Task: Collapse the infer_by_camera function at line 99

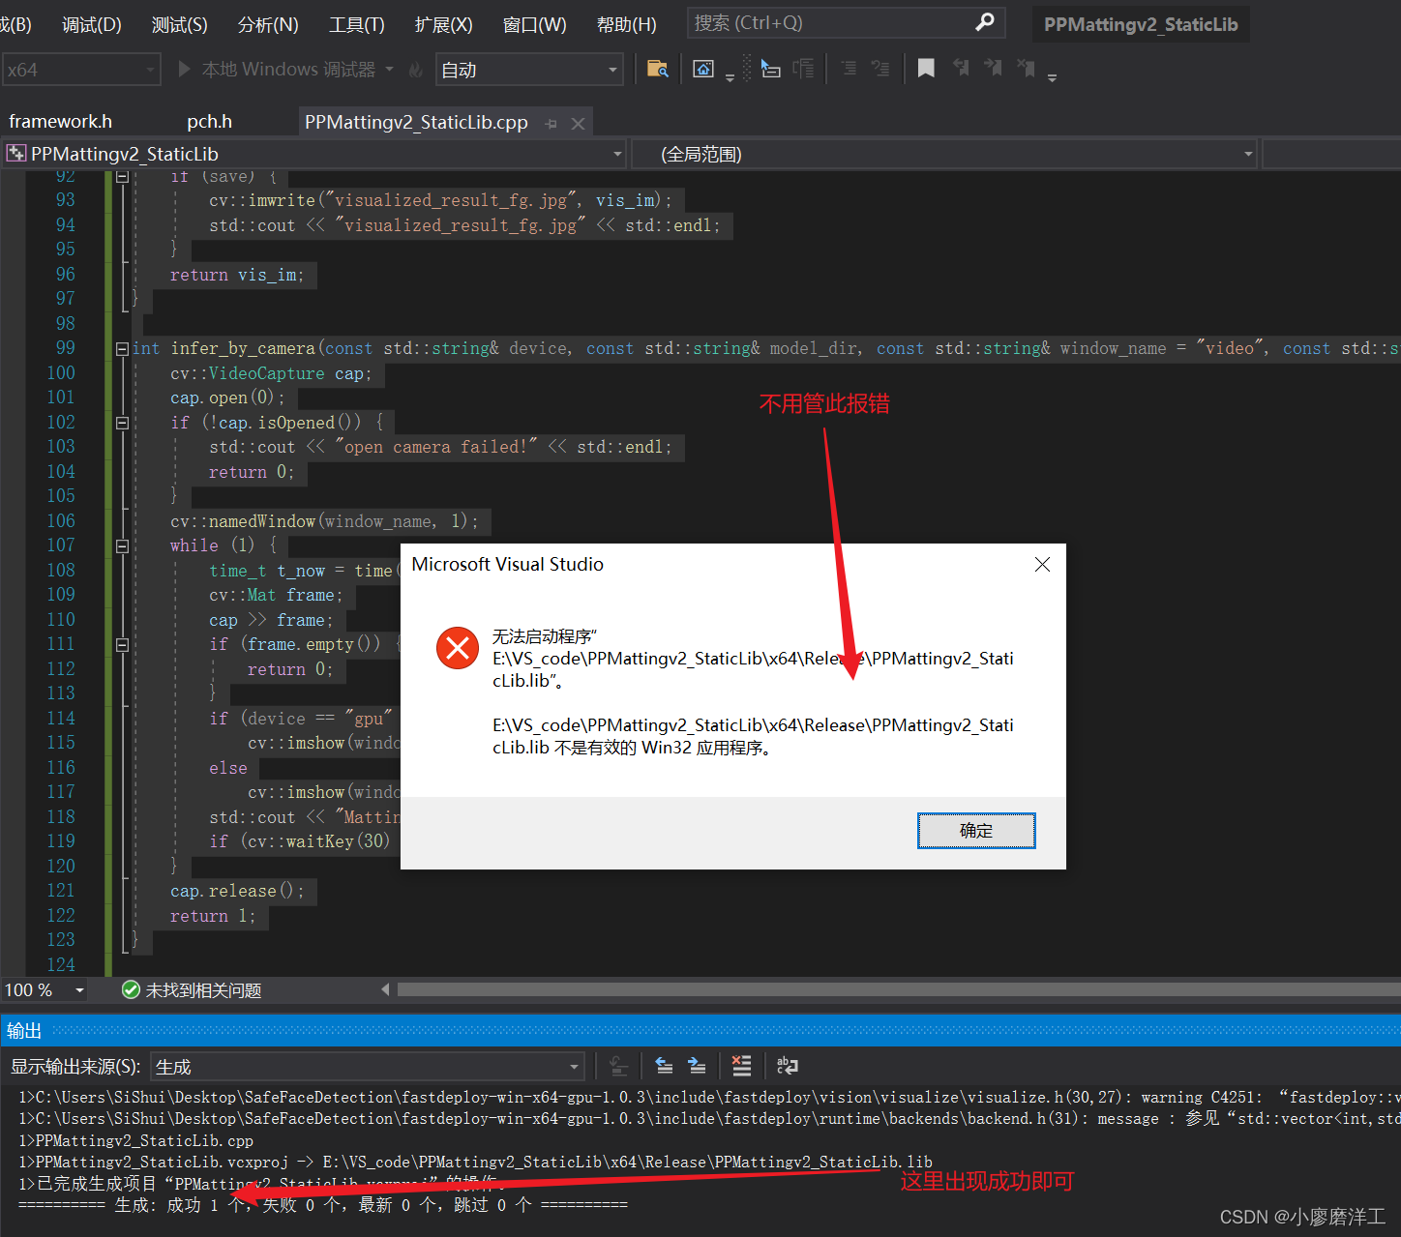Action: click(x=122, y=348)
